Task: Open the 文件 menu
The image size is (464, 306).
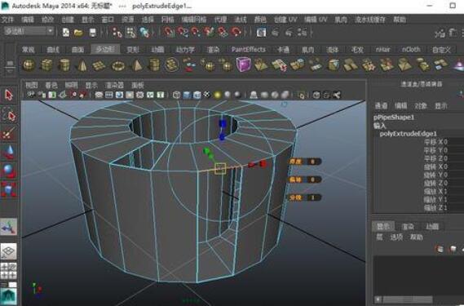Action: tap(7, 20)
